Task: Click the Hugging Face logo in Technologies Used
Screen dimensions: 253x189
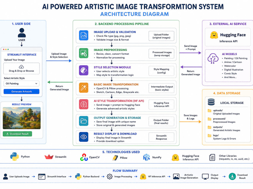Action: pyautogui.click(x=175, y=158)
